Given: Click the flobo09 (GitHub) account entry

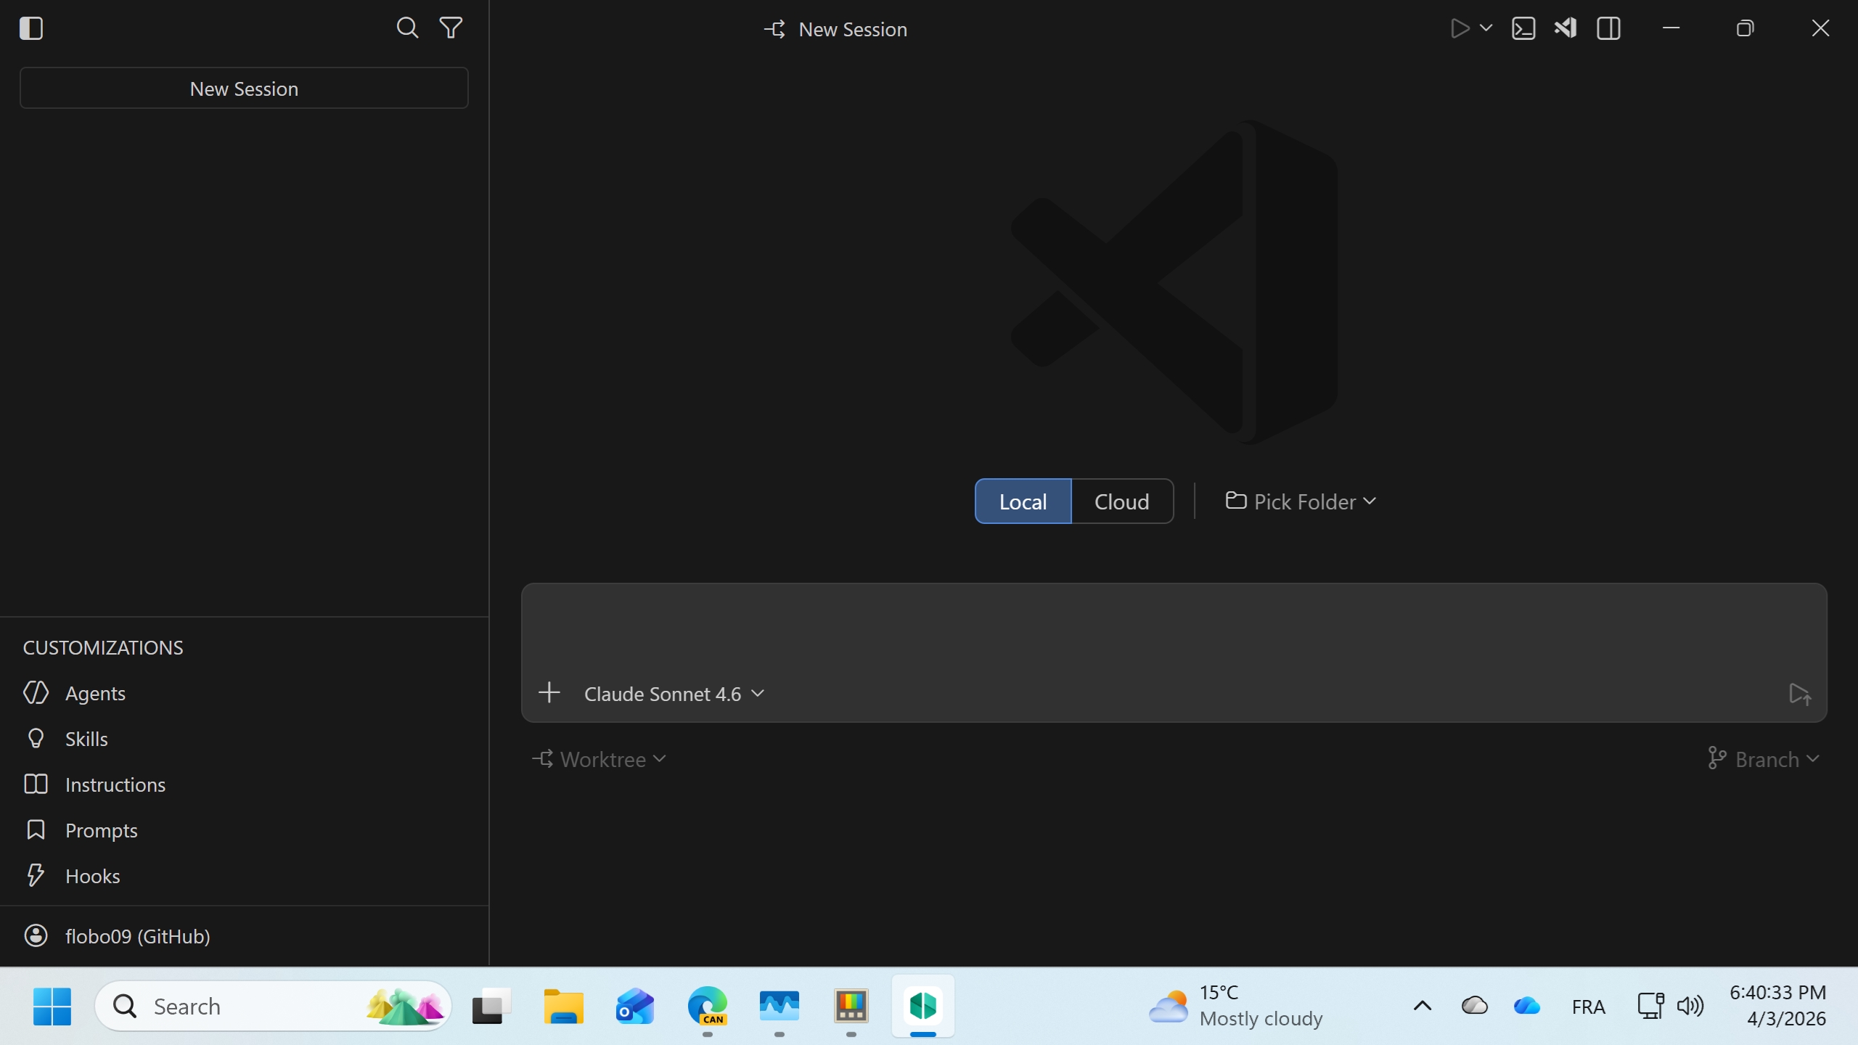Looking at the screenshot, I should pos(137,936).
